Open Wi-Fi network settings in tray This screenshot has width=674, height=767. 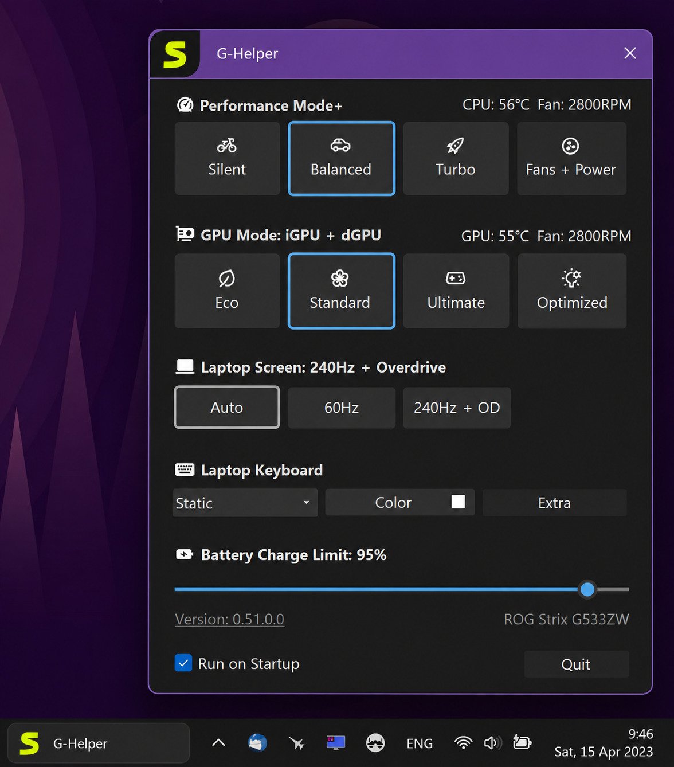[x=463, y=743]
